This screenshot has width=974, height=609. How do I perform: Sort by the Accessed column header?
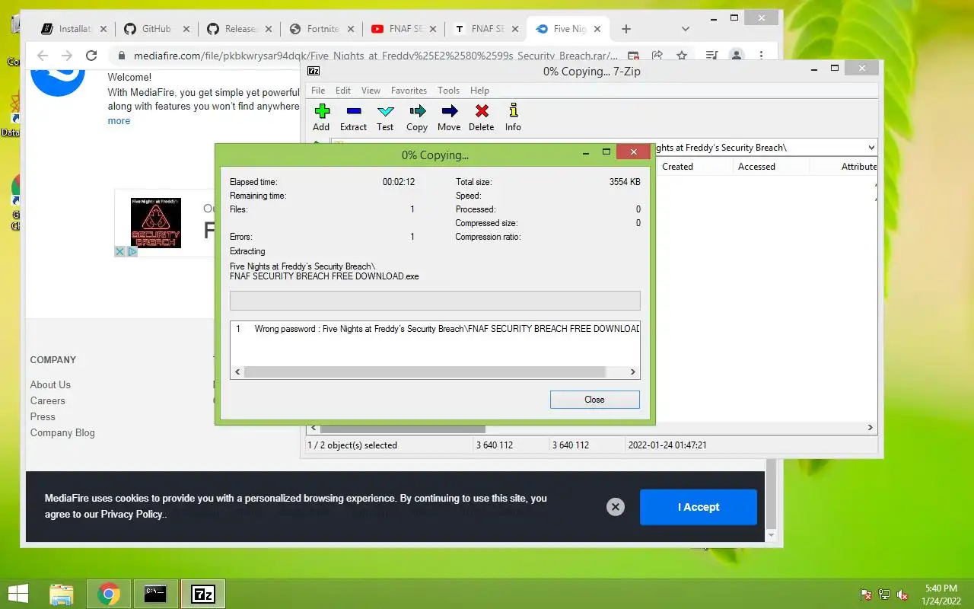pos(756,167)
